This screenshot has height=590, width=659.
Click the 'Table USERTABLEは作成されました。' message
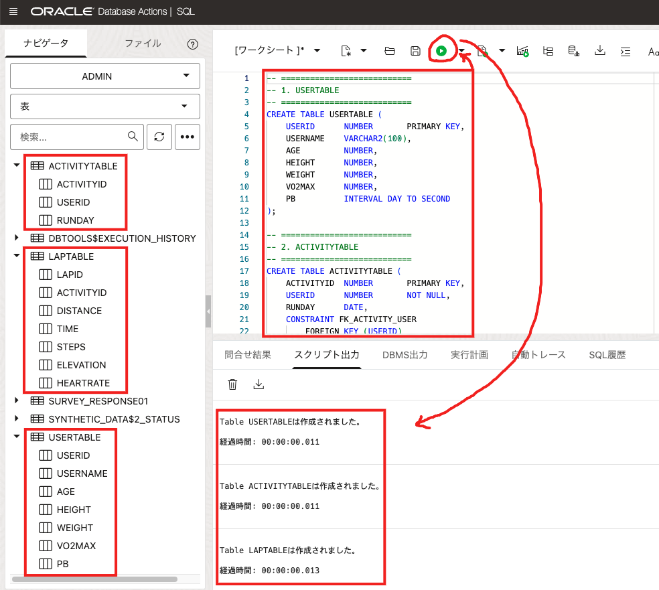point(290,421)
